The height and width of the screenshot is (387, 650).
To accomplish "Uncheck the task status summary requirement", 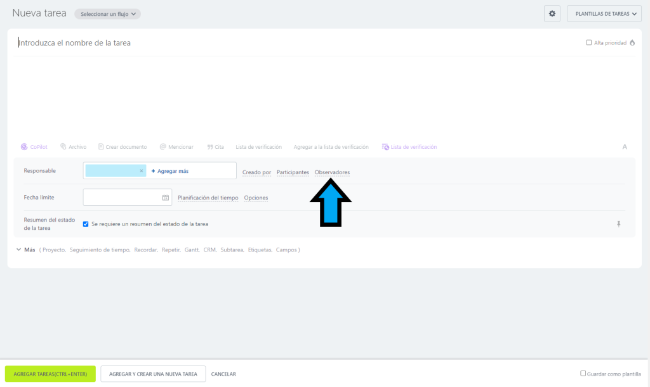I will 86,224.
